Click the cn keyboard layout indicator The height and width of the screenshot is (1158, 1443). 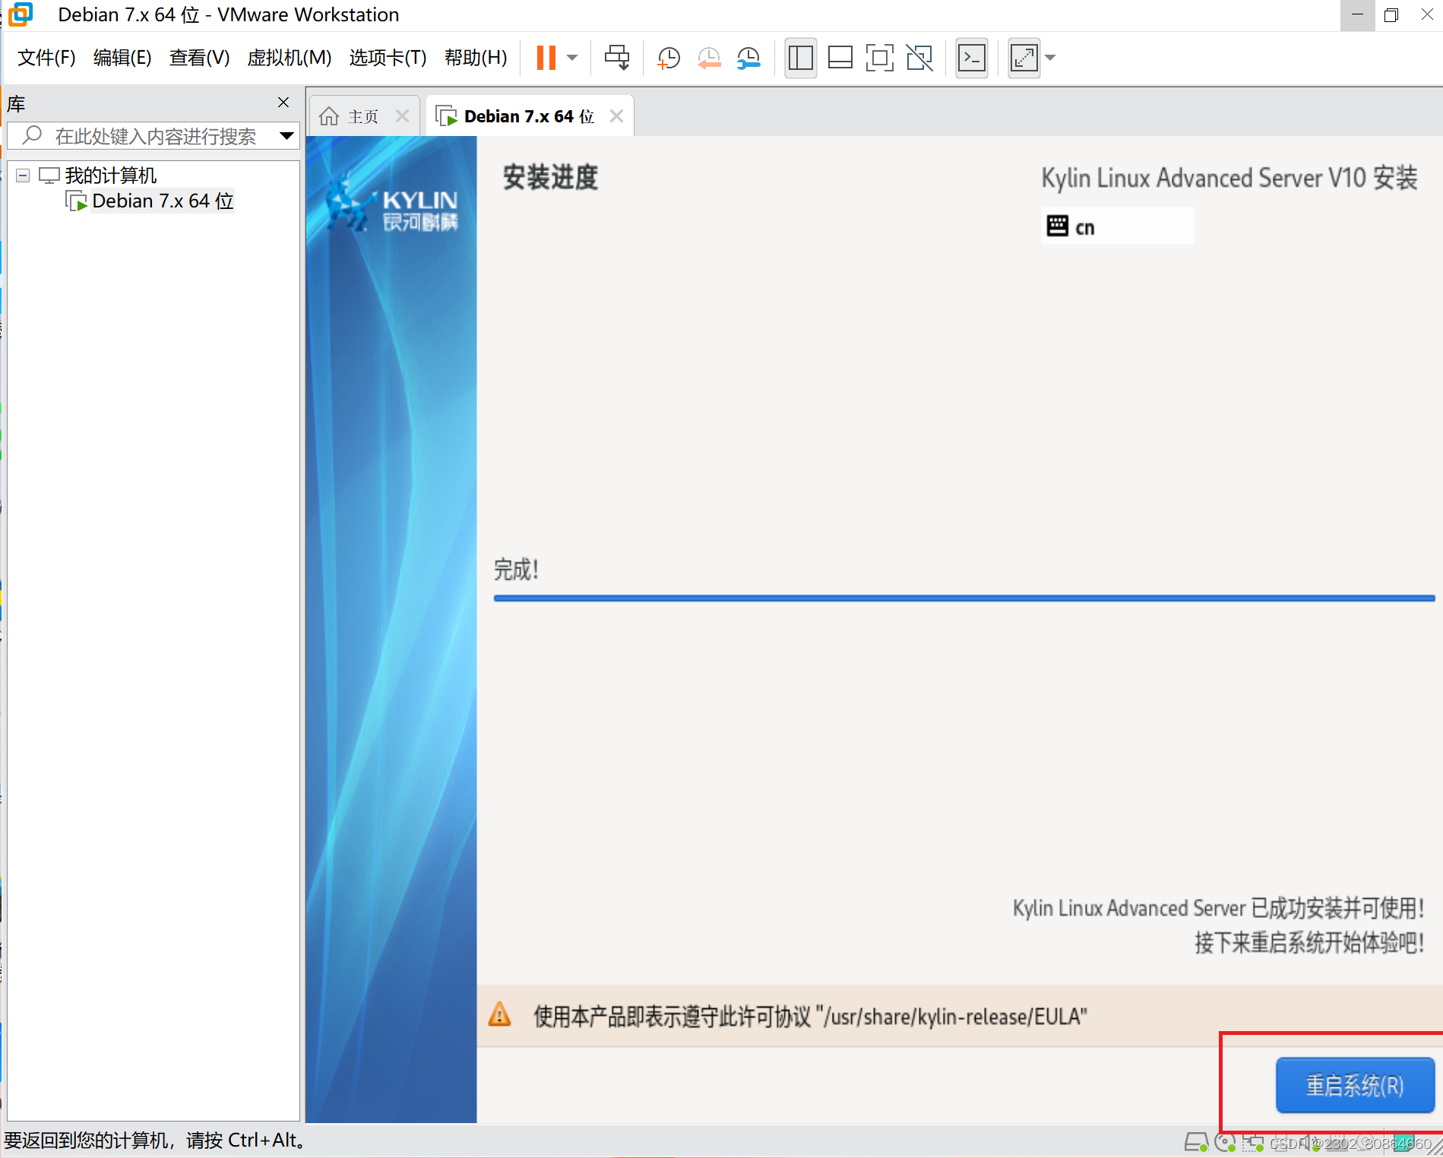(1117, 226)
